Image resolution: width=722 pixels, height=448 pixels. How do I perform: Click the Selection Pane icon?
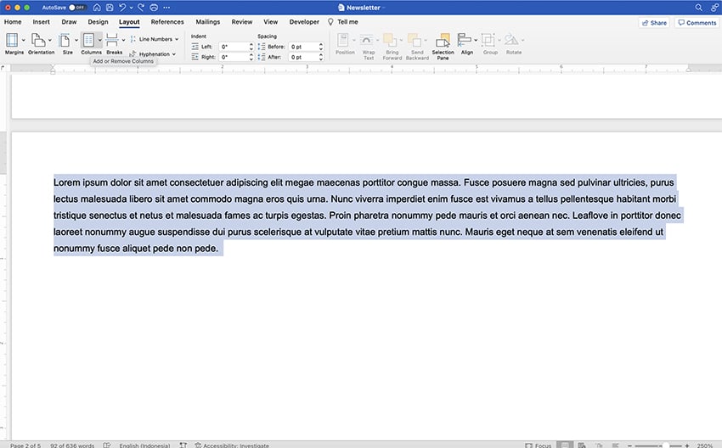click(x=443, y=40)
